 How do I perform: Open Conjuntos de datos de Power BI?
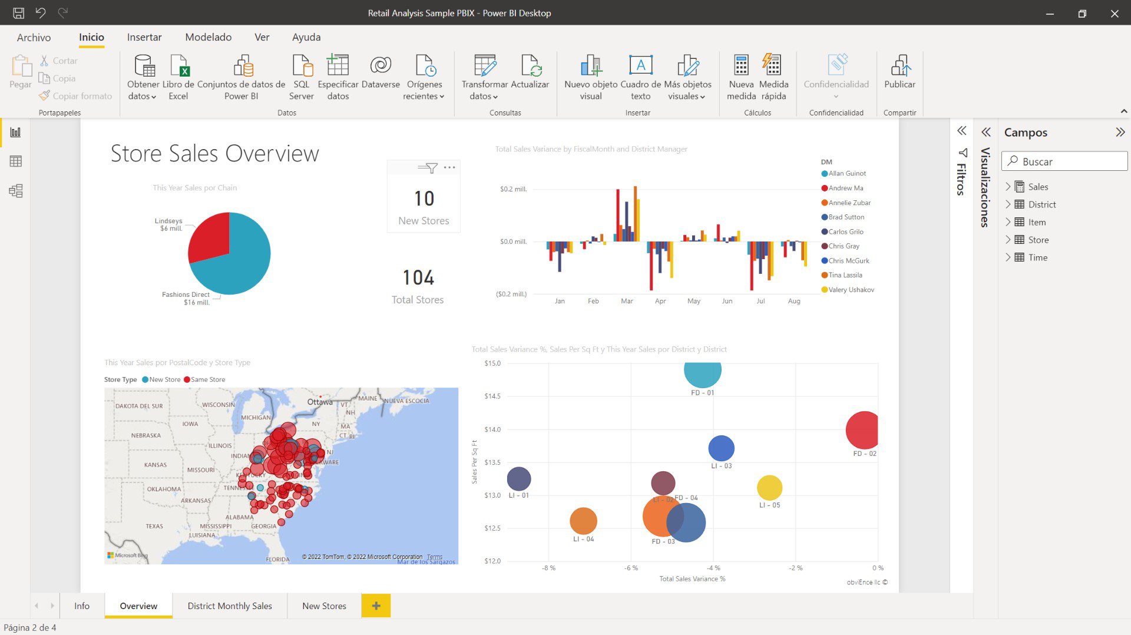pyautogui.click(x=242, y=78)
